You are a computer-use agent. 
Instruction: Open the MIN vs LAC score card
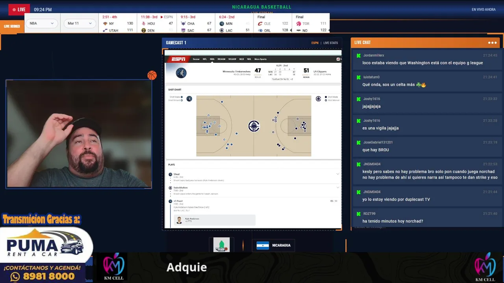(x=234, y=24)
